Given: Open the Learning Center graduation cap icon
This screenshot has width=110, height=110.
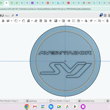Looking at the screenshot, I should (17, 15).
